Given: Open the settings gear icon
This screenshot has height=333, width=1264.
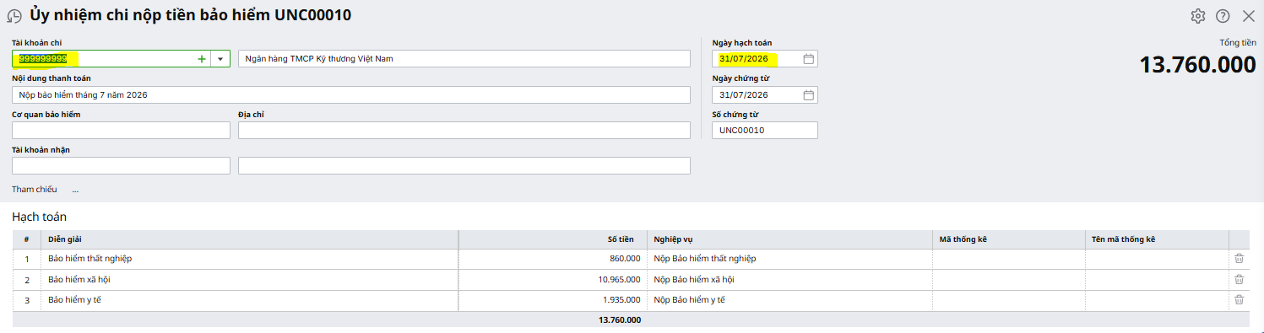Looking at the screenshot, I should coord(1197,16).
